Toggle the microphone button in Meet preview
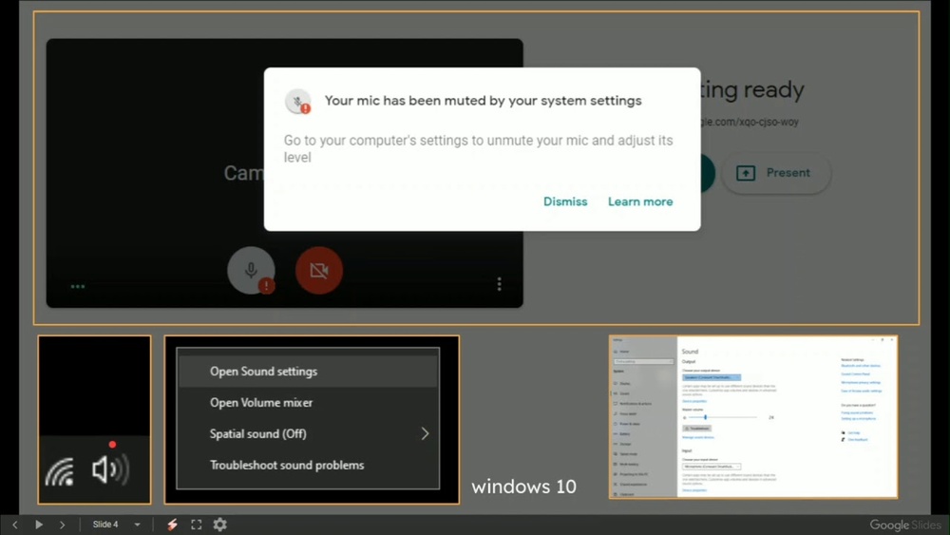The height and width of the screenshot is (535, 950). [252, 270]
